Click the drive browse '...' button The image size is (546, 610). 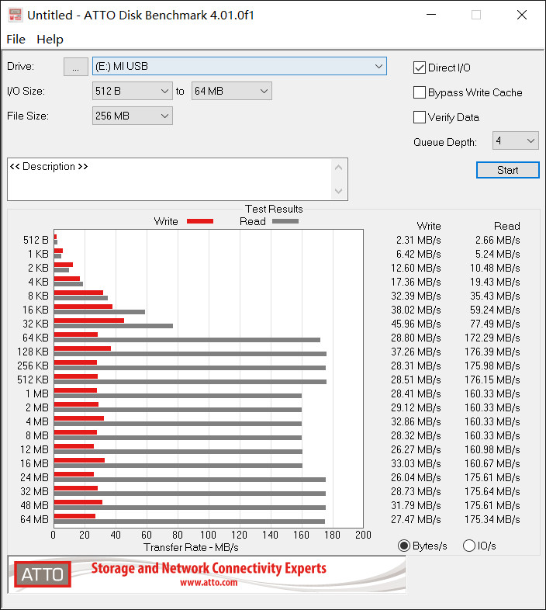tap(76, 67)
